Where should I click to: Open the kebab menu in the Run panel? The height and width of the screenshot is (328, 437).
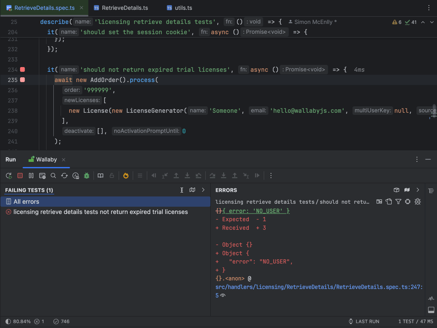[417, 159]
